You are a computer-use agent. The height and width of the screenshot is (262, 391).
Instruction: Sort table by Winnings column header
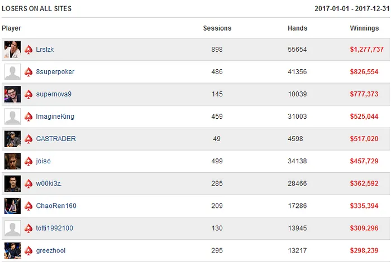click(x=364, y=28)
